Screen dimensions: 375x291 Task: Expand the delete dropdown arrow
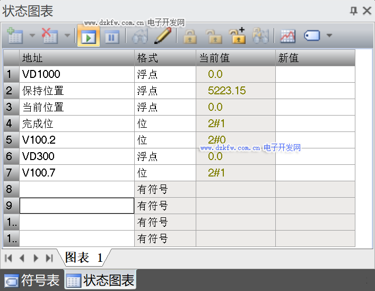[x=67, y=36]
